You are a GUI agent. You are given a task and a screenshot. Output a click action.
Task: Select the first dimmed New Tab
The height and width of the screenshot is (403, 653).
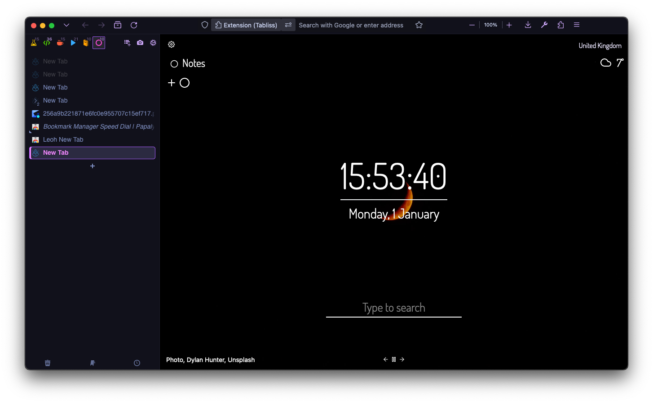(93, 61)
